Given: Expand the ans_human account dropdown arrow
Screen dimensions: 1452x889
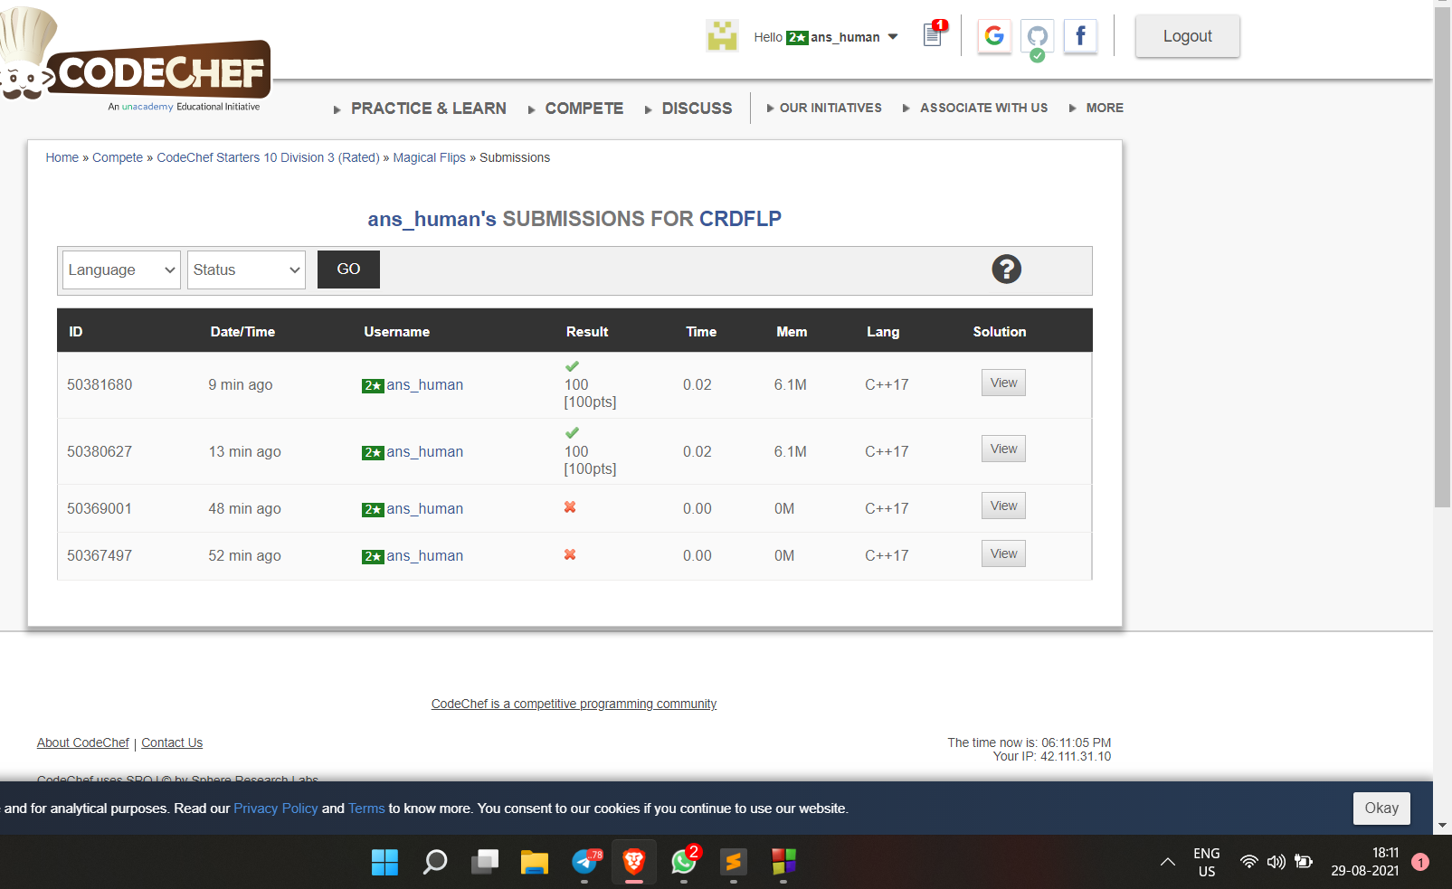Looking at the screenshot, I should 893,37.
